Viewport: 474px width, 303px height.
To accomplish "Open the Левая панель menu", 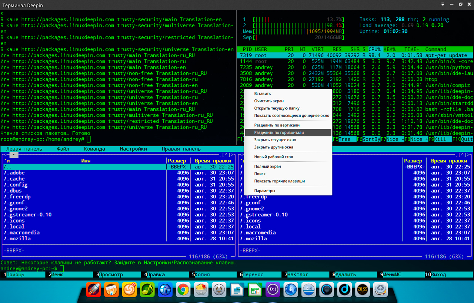I will pos(24,149).
